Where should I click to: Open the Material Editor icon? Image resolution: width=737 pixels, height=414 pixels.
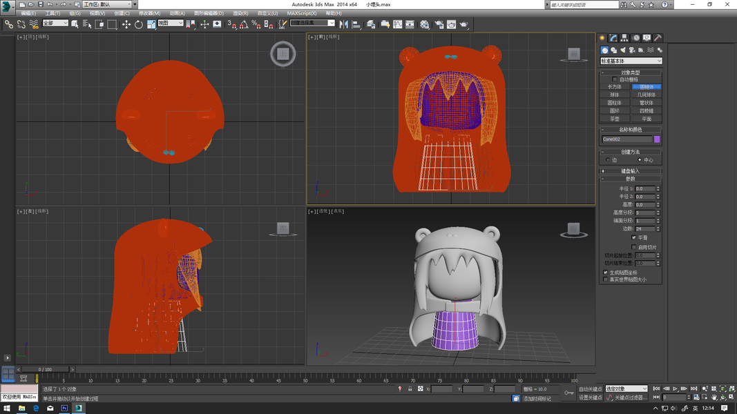[x=424, y=24]
